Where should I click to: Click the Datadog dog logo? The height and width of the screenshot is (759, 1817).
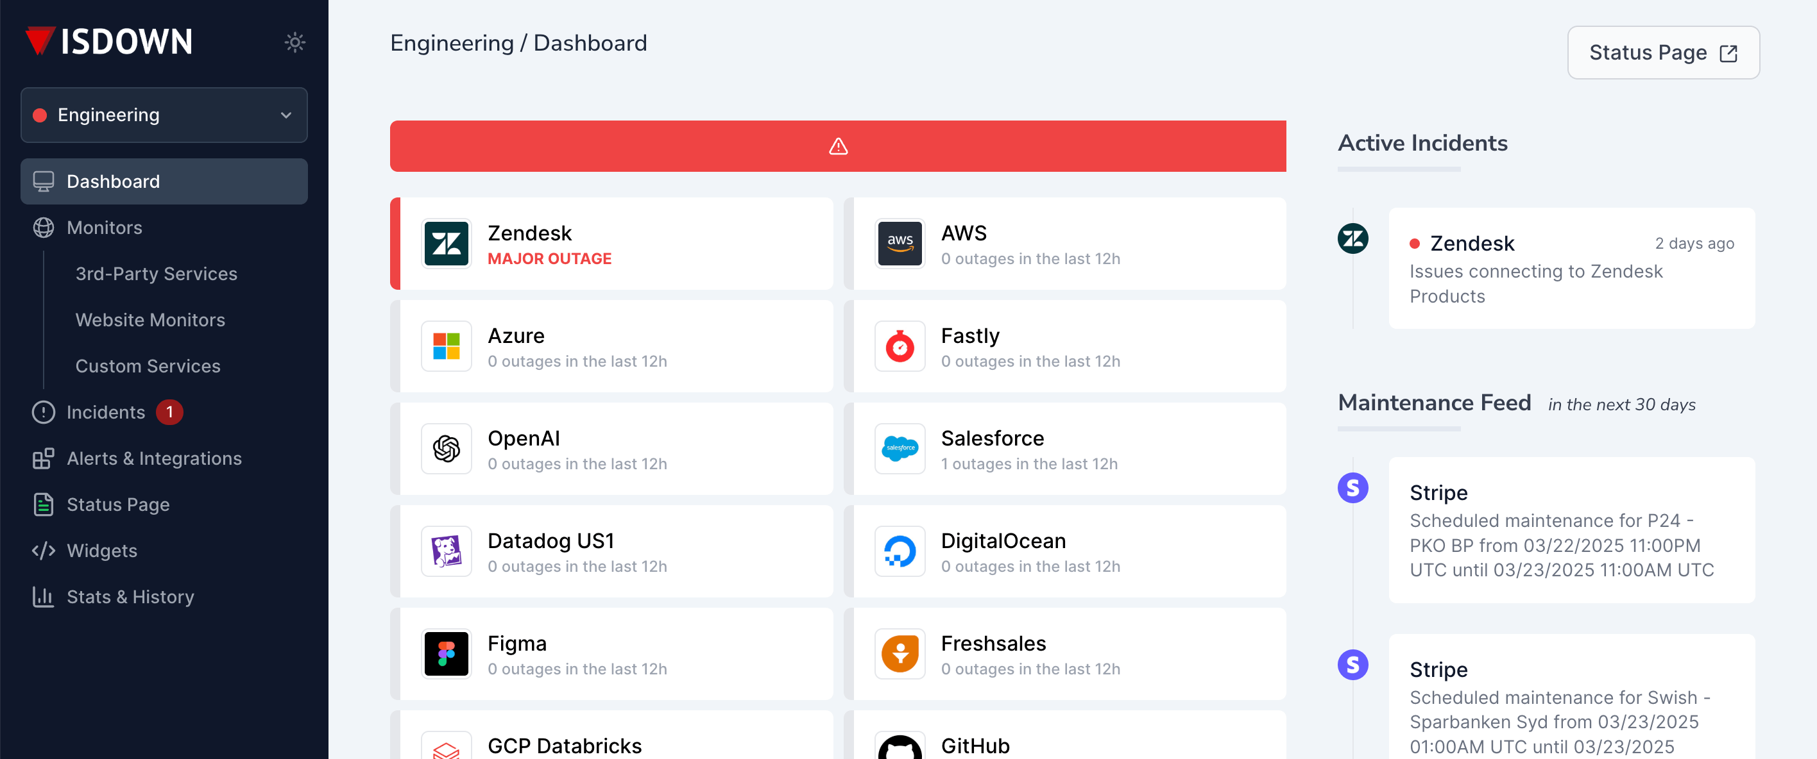pos(446,552)
